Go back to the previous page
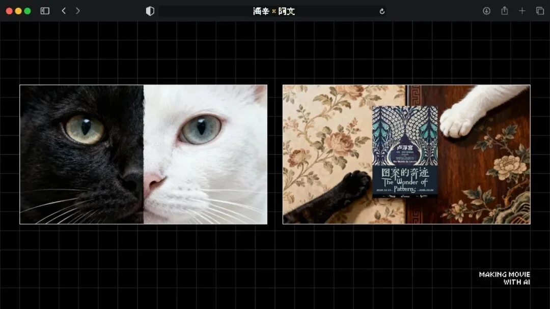Viewport: 550px width, 309px height. click(63, 10)
